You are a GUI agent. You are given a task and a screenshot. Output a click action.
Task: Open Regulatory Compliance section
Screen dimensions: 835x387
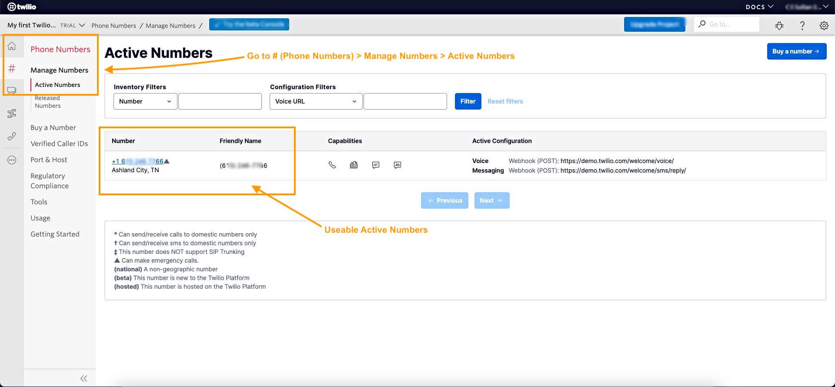point(50,181)
